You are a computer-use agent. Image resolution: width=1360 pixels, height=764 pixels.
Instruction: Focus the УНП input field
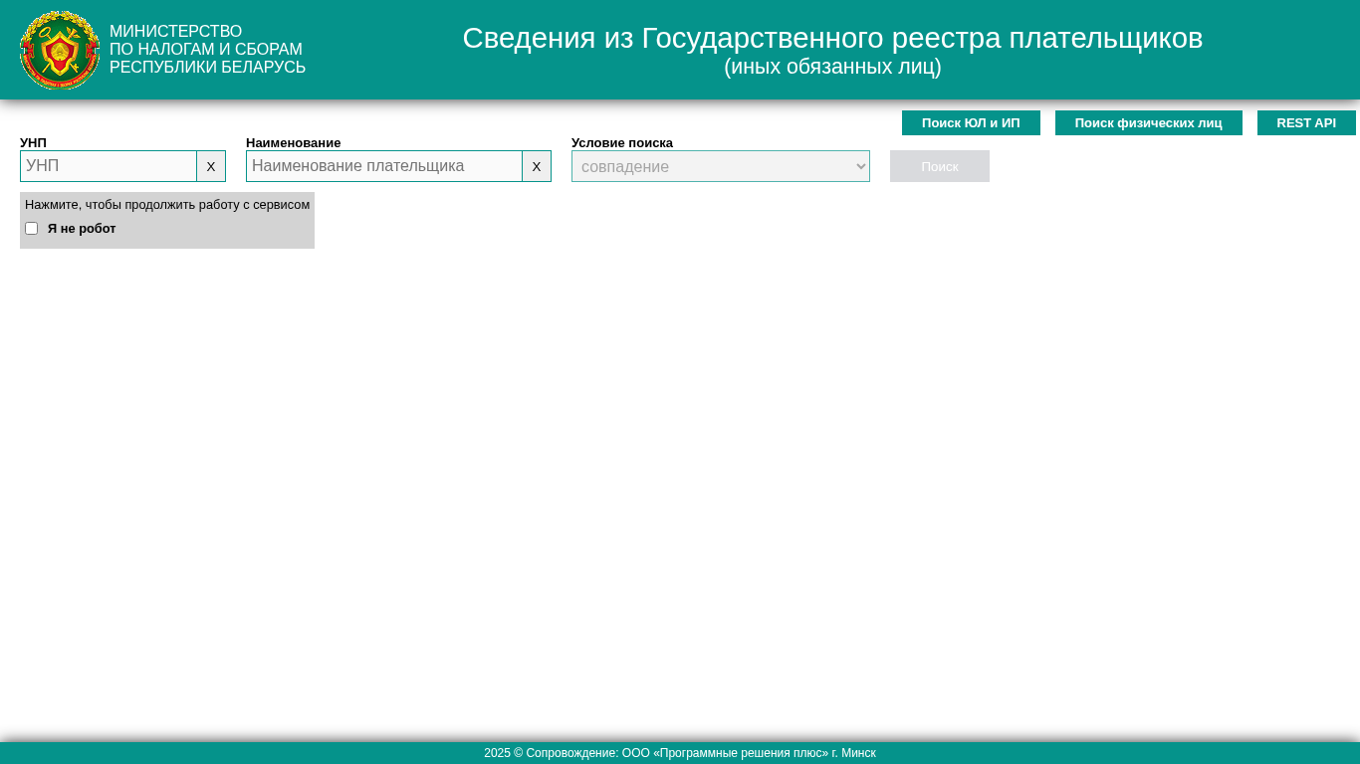(109, 166)
